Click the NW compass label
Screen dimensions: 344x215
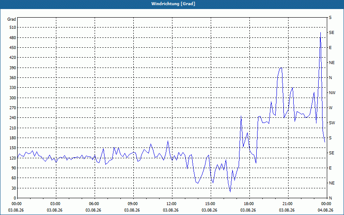coord(332,93)
